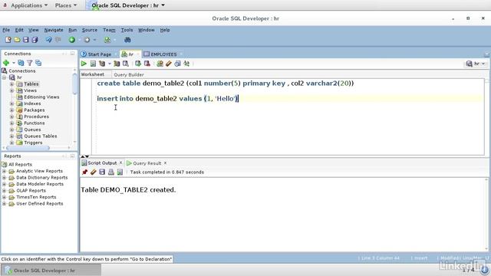Click the Save All icon in main toolbar
Screen dimensions: 491x276
[x=35, y=40]
